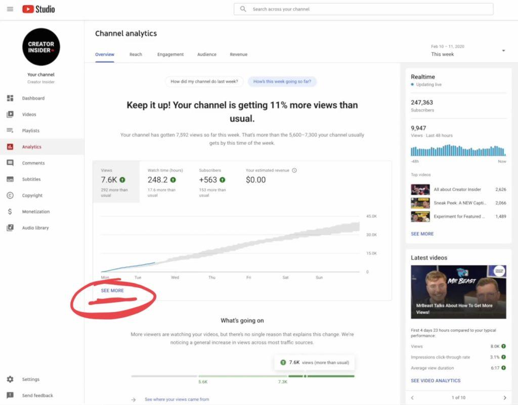Go to next latest video with right chevron

coord(504,397)
